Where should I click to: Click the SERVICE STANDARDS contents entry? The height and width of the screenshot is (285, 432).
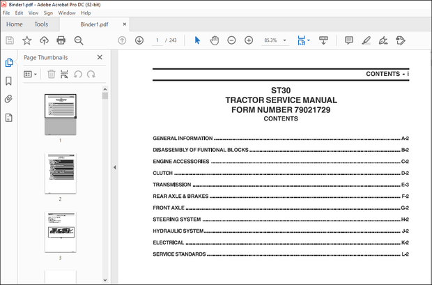tap(281, 254)
